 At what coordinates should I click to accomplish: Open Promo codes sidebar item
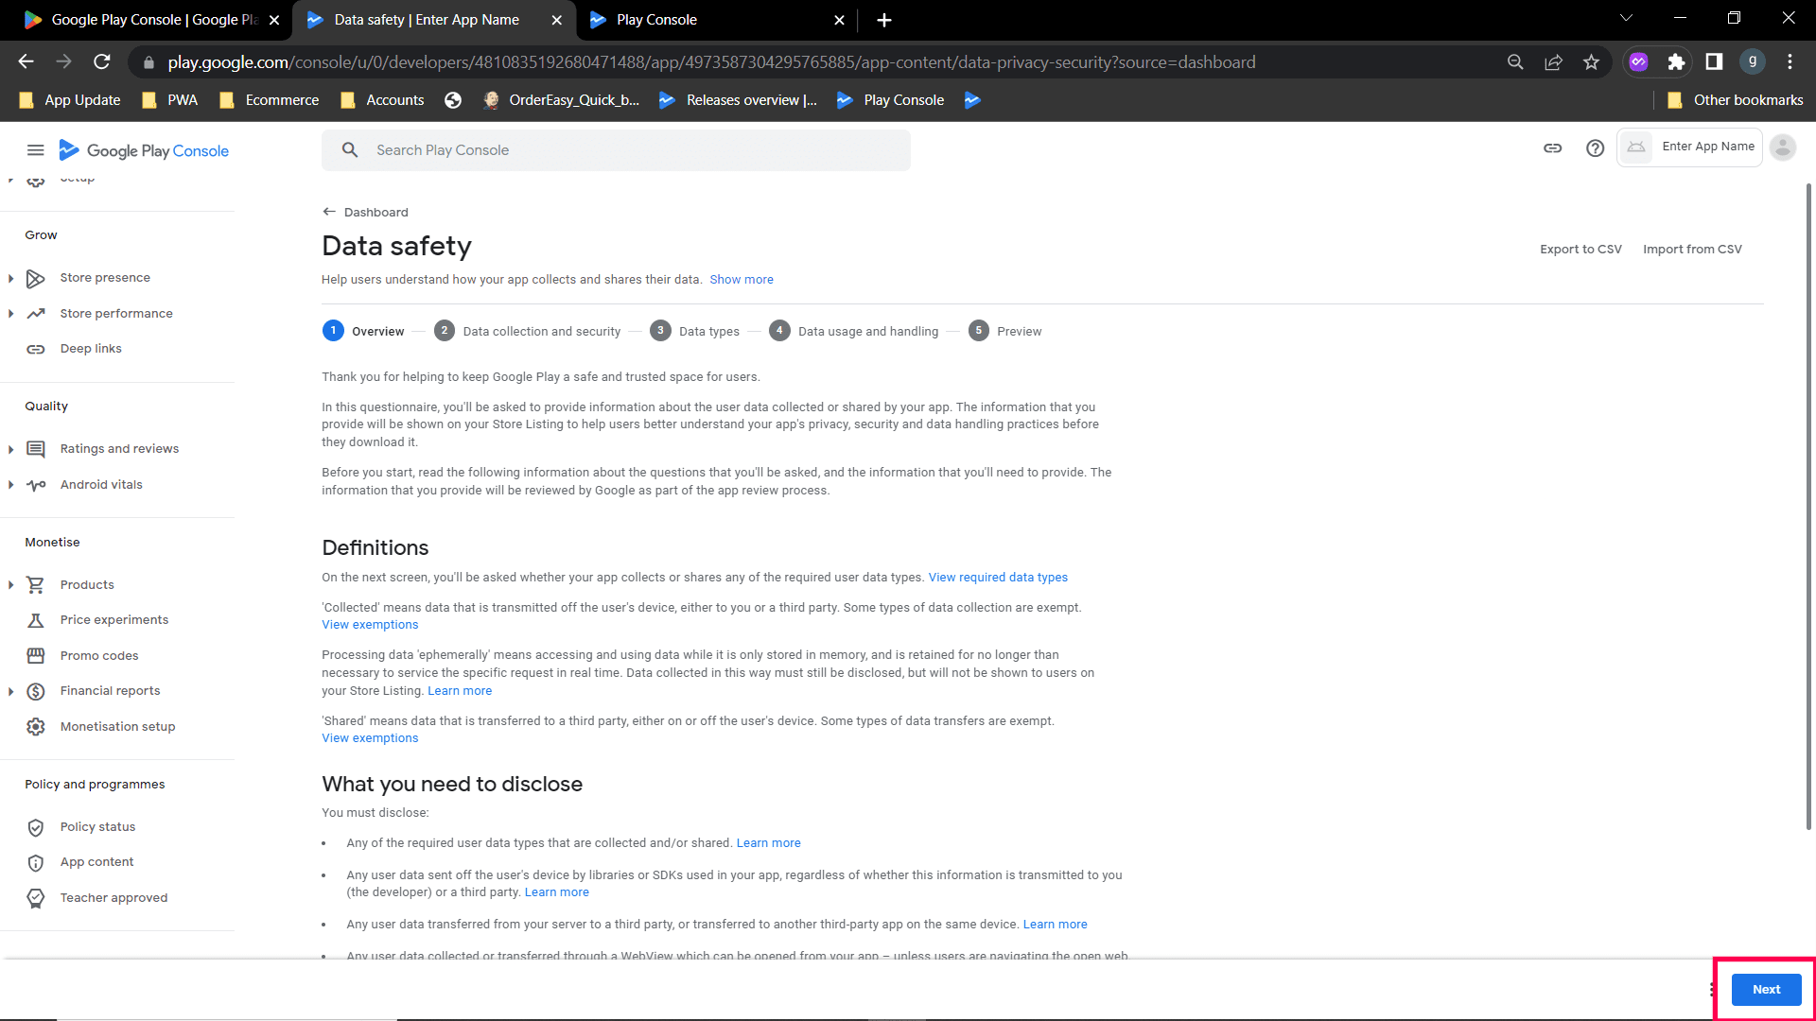point(98,656)
